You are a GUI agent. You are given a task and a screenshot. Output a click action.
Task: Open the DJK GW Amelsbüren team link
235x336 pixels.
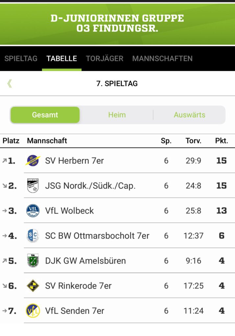pos(85,261)
